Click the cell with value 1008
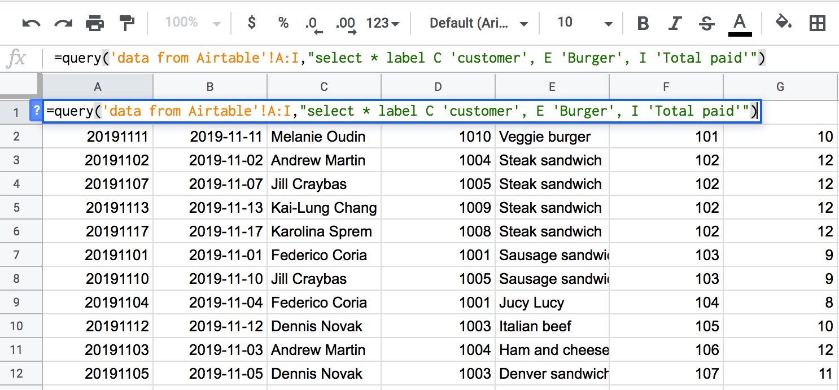The image size is (839, 390). click(438, 231)
